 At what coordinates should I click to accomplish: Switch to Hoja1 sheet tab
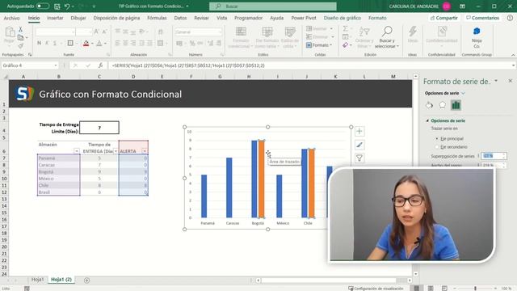pos(38,280)
